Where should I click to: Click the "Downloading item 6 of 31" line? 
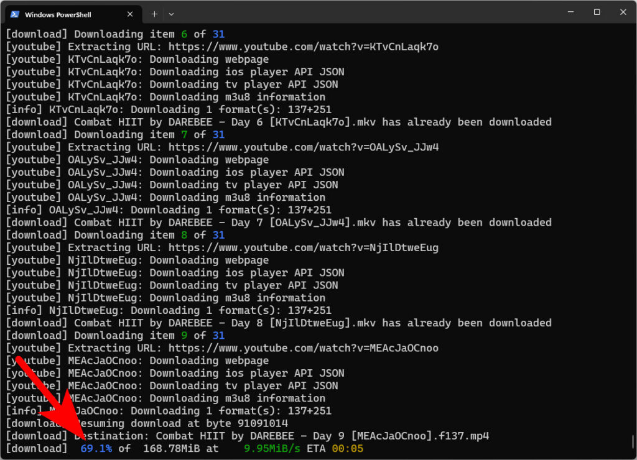(115, 34)
